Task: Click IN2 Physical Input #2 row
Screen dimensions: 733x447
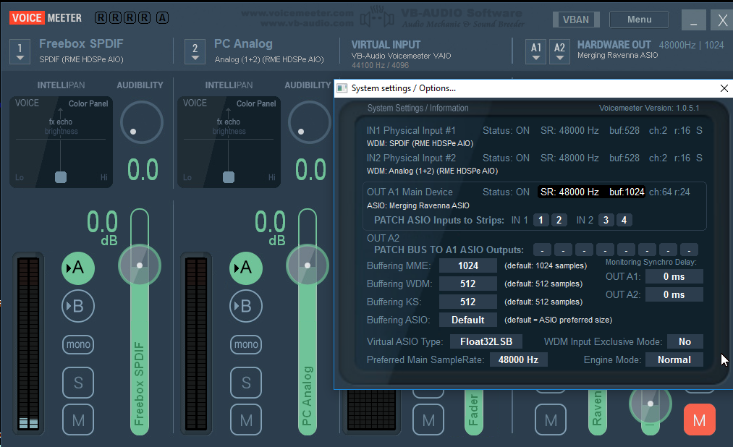Action: tap(534, 164)
